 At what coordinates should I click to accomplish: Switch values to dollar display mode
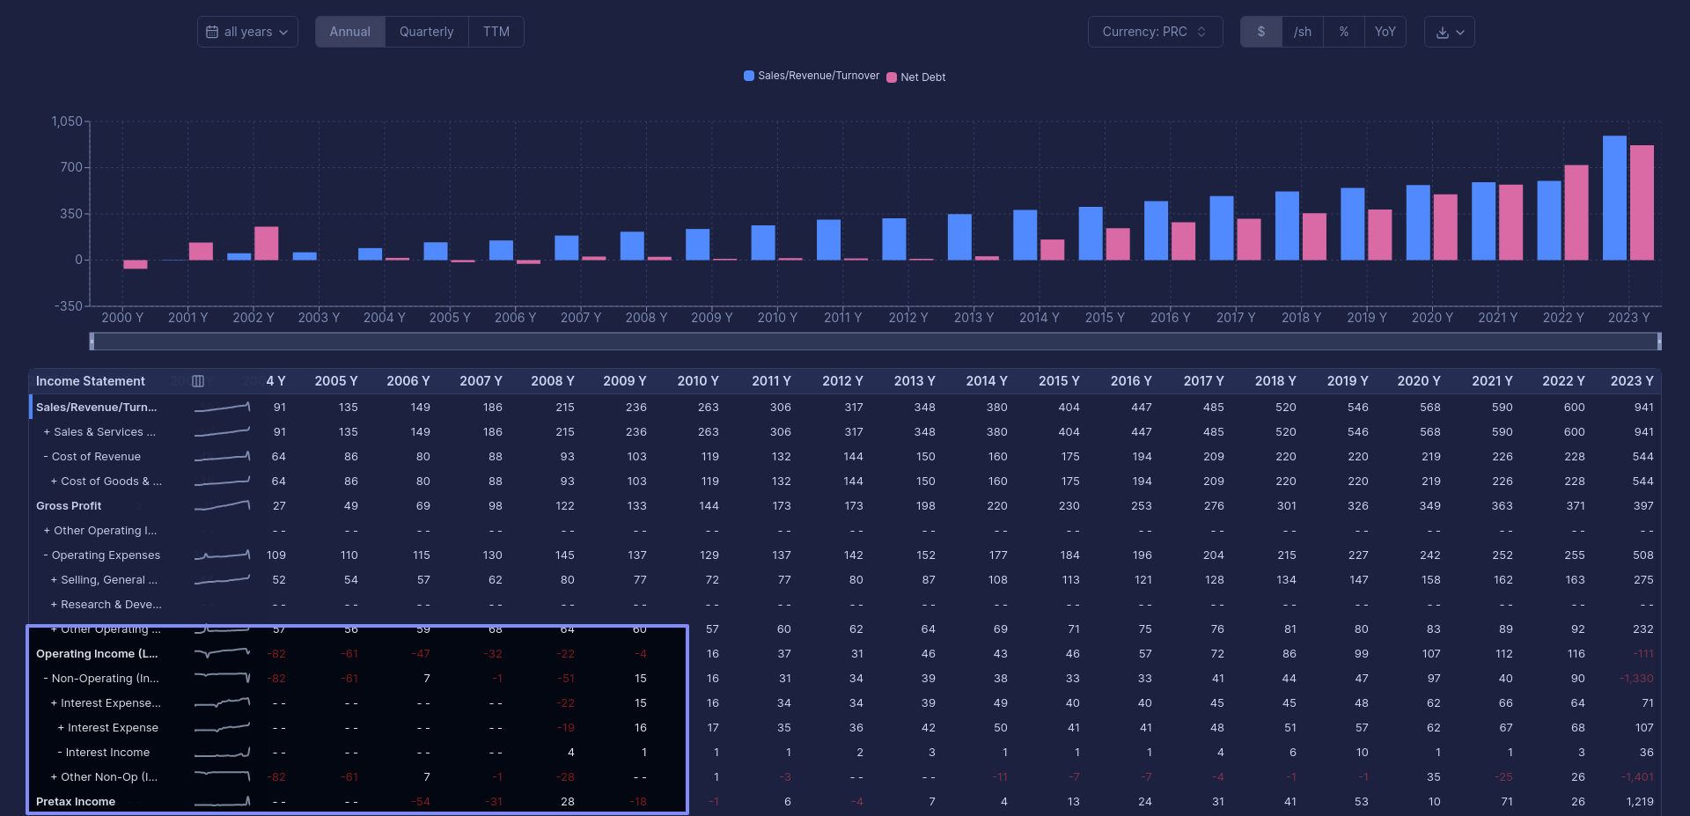point(1260,32)
